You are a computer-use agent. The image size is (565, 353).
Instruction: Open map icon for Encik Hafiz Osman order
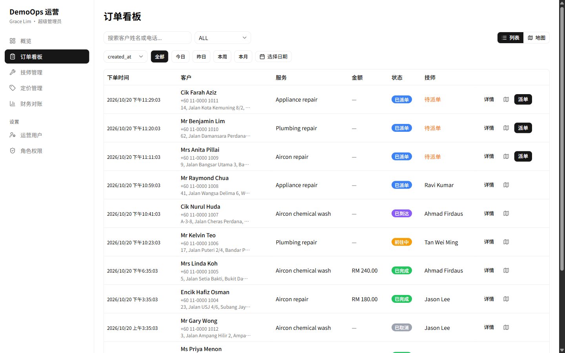[x=506, y=299]
